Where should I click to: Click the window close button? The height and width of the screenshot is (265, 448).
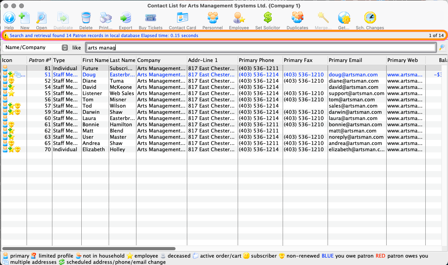coord(6,6)
